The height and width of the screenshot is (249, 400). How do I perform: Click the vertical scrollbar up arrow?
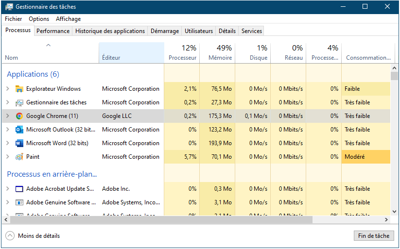point(394,68)
